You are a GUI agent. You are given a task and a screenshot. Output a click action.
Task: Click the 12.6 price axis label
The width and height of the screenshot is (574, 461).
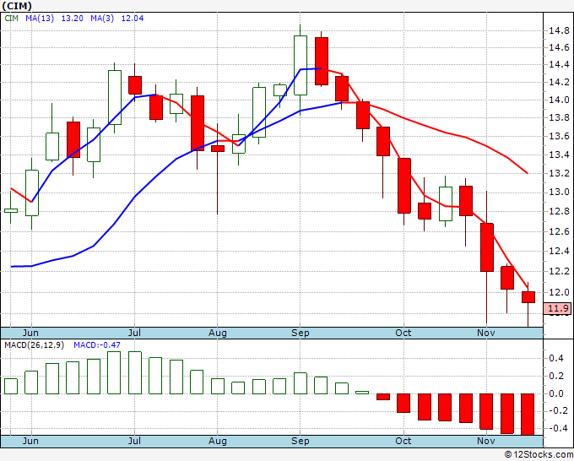pos(559,231)
